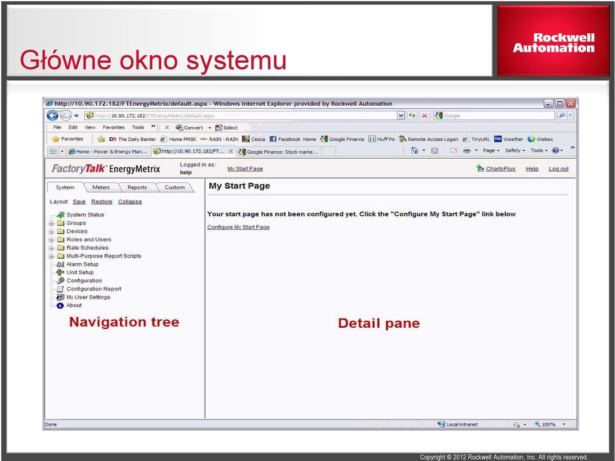Click the Help link in header

[532, 168]
